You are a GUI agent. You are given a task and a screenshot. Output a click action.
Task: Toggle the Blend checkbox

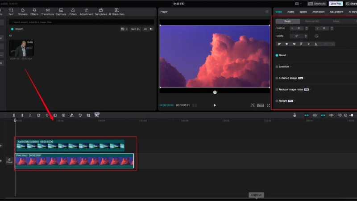(x=277, y=55)
